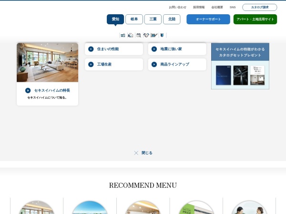Switch to the 北陸 region tab
286x214 pixels.
click(172, 19)
